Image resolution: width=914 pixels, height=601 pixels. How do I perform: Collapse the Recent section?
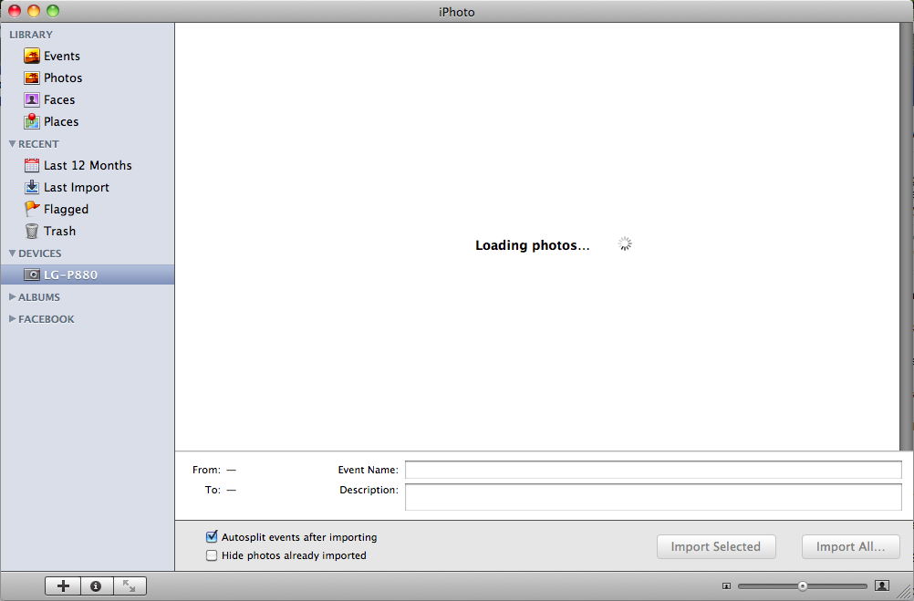coord(12,144)
